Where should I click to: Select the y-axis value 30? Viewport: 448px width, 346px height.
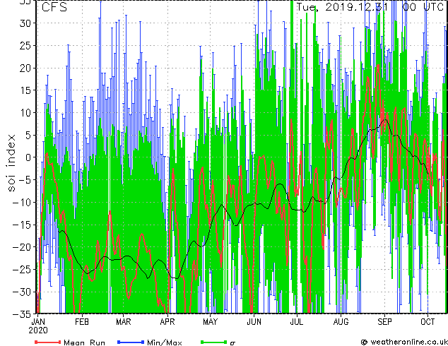click(25, 23)
